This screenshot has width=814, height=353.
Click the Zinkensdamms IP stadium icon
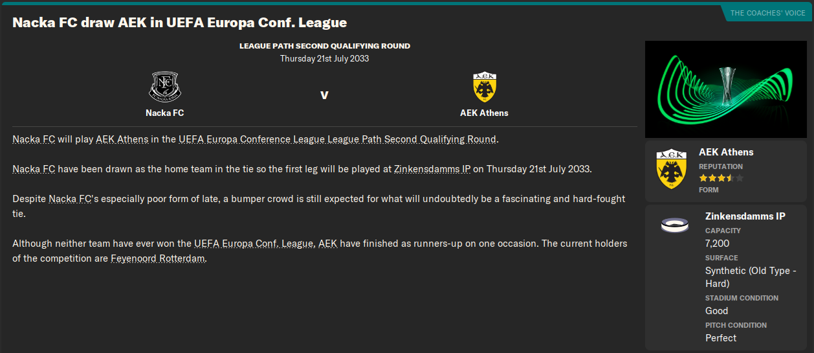[674, 225]
